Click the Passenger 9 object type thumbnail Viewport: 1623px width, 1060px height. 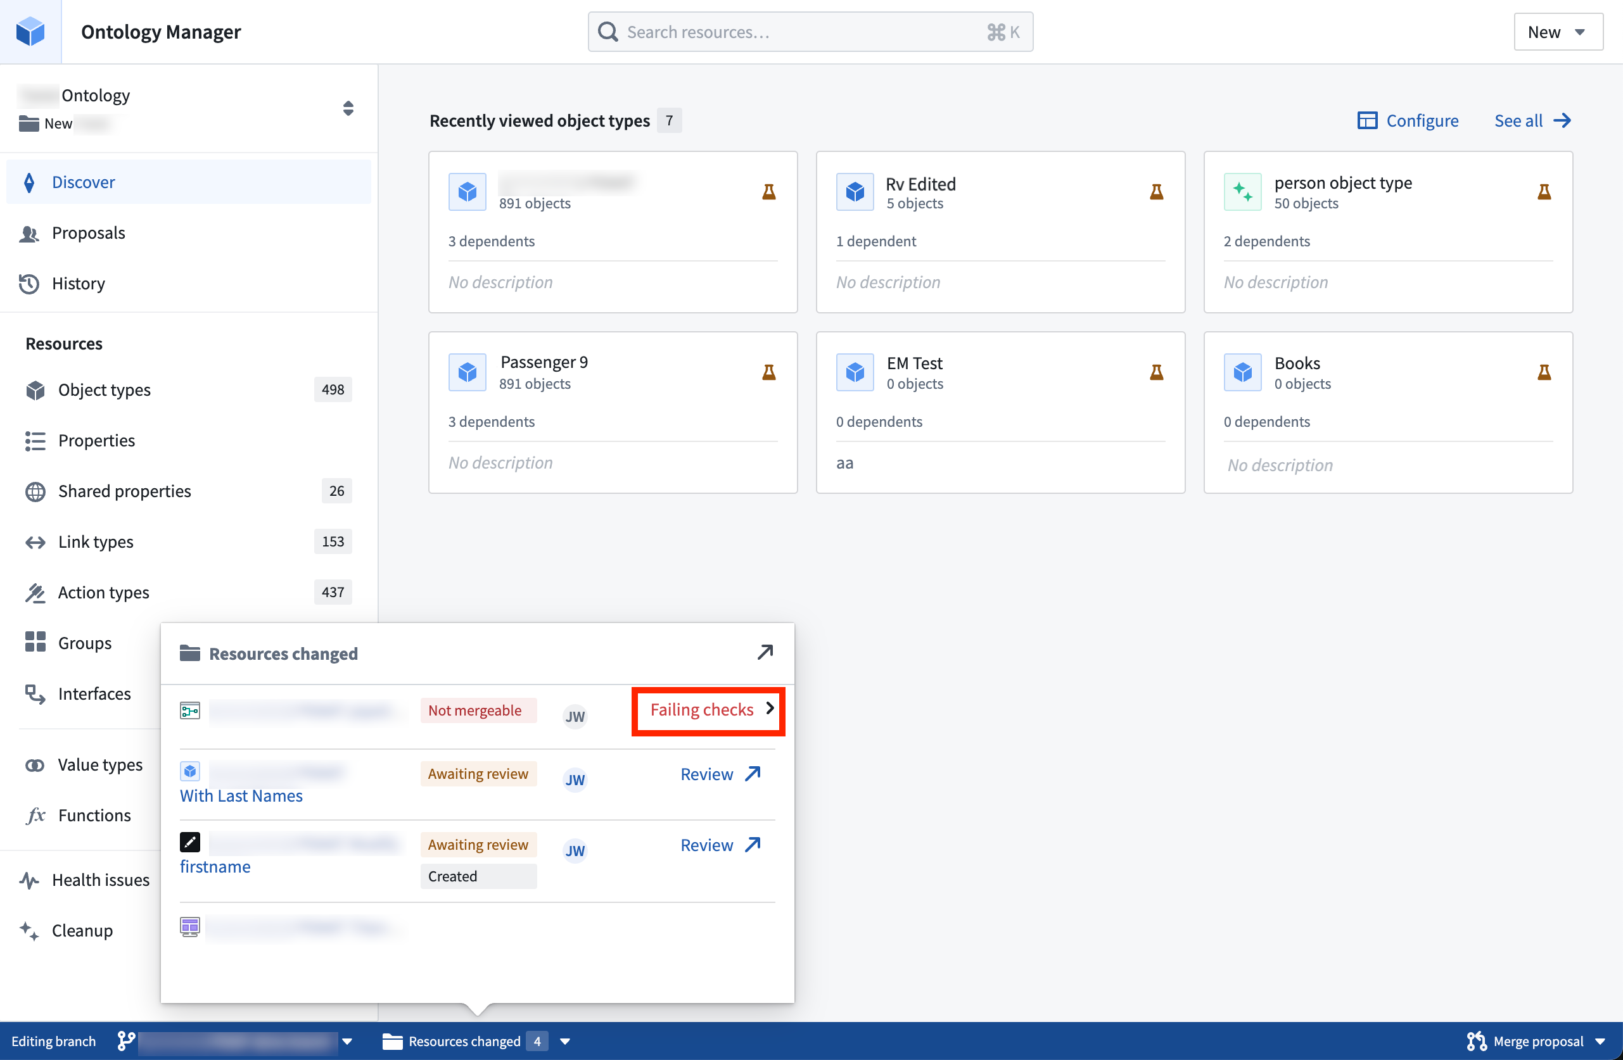(468, 372)
